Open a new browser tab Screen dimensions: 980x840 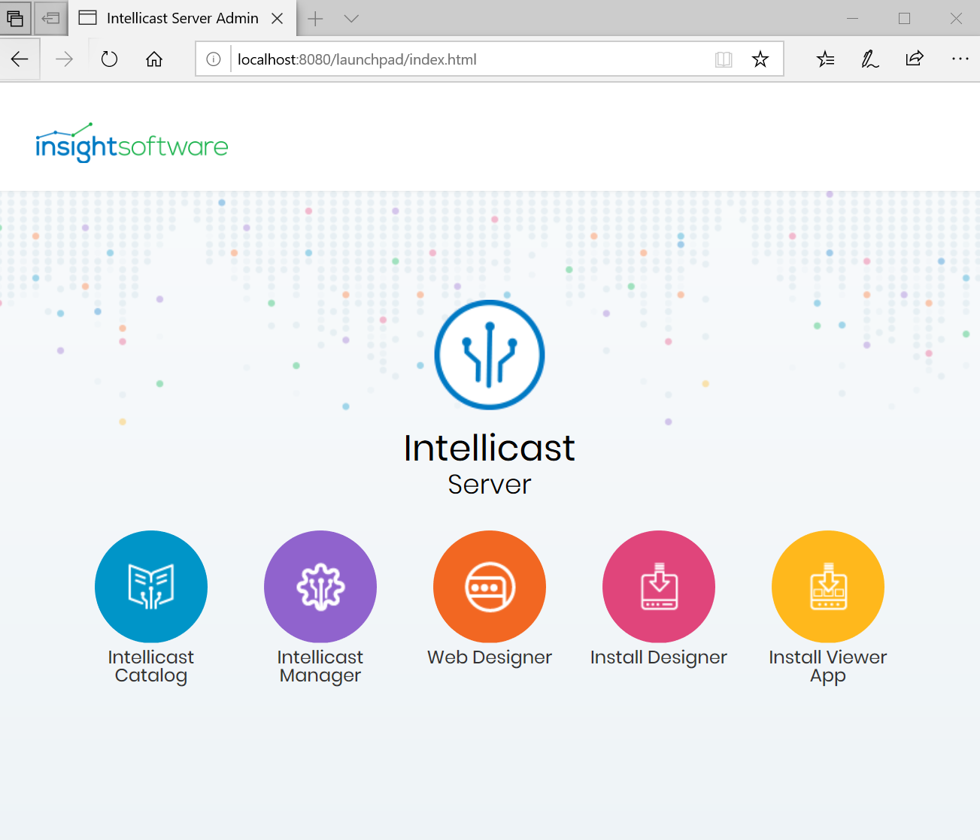point(316,19)
